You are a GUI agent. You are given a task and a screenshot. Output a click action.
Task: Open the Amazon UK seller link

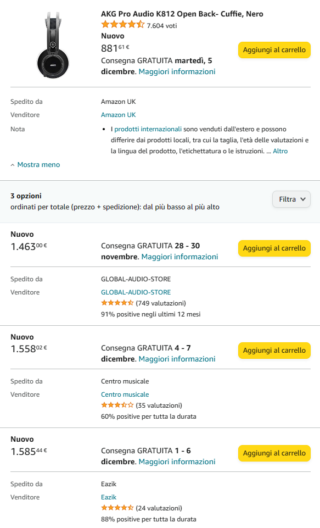tap(119, 115)
